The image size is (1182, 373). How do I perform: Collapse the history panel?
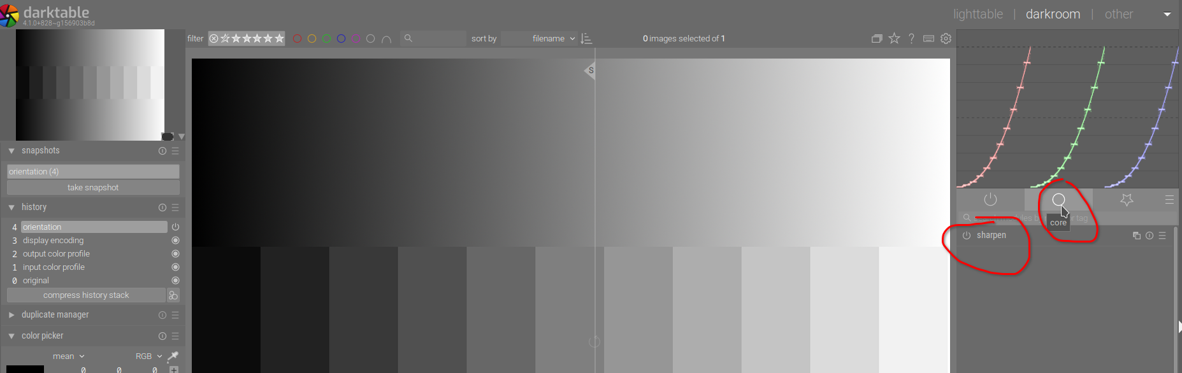coord(11,208)
